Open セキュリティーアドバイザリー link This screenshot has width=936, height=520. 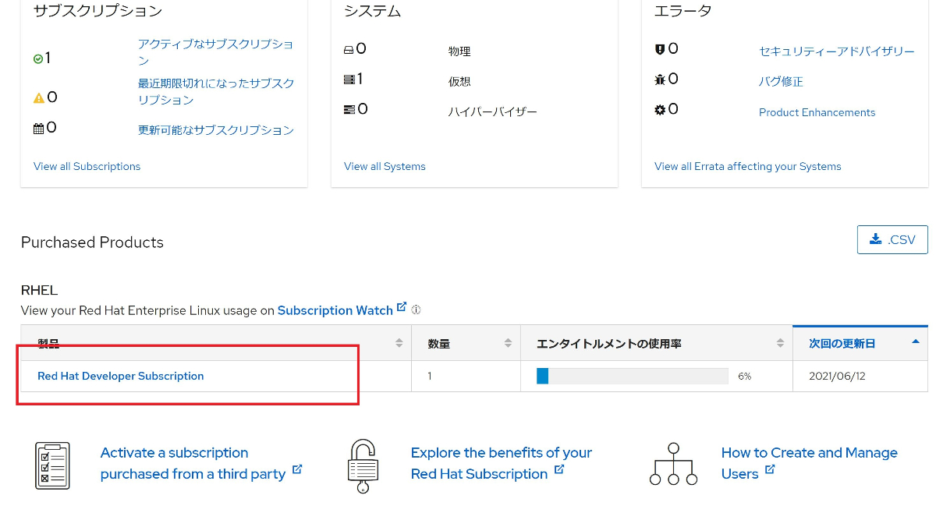click(837, 51)
